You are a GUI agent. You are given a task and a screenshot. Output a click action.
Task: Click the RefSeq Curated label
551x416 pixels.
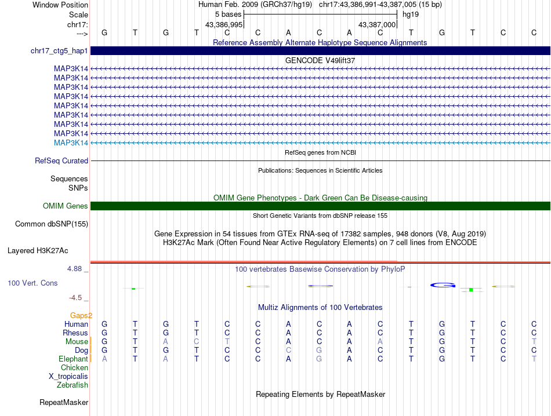point(61,161)
